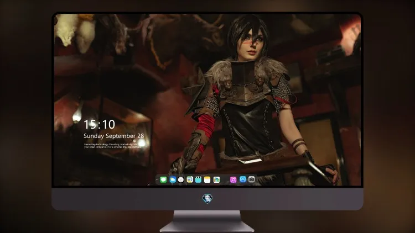Open the colorful gallery app icon

[216, 179]
